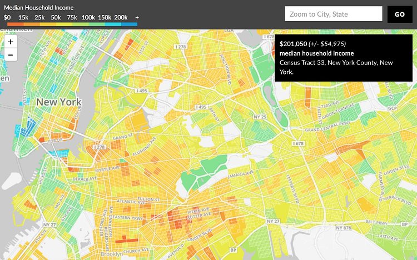Click the NY 25 route shield
This screenshot has height=260, width=417.
(260, 117)
